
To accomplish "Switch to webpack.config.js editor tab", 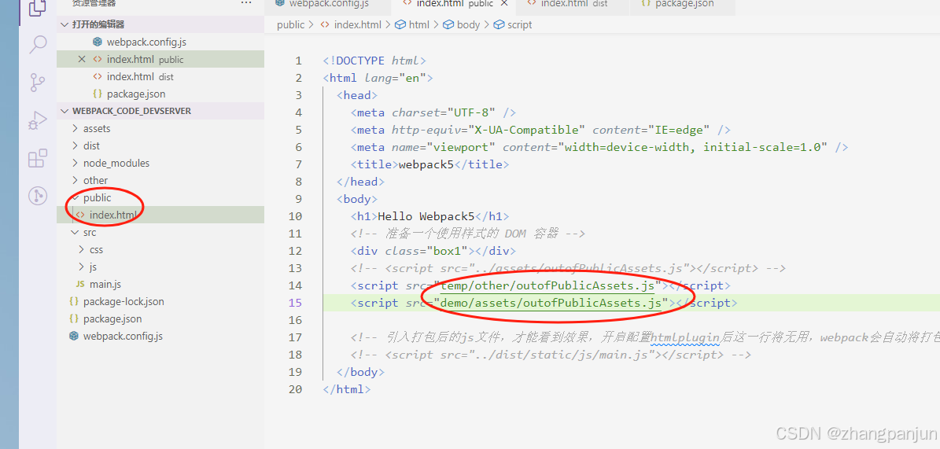I will tap(329, 4).
